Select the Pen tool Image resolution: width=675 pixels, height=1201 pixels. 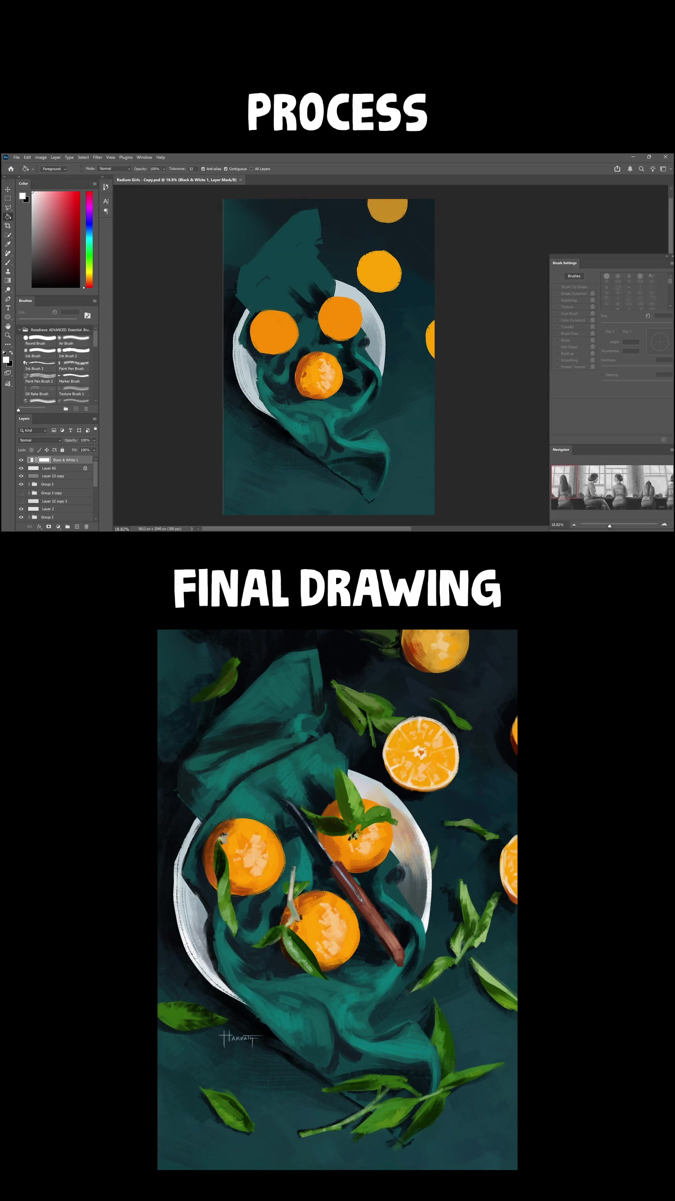(7, 299)
